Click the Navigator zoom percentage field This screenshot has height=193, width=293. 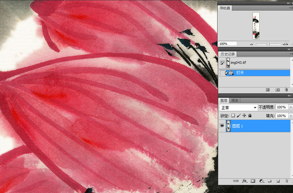coord(228,44)
